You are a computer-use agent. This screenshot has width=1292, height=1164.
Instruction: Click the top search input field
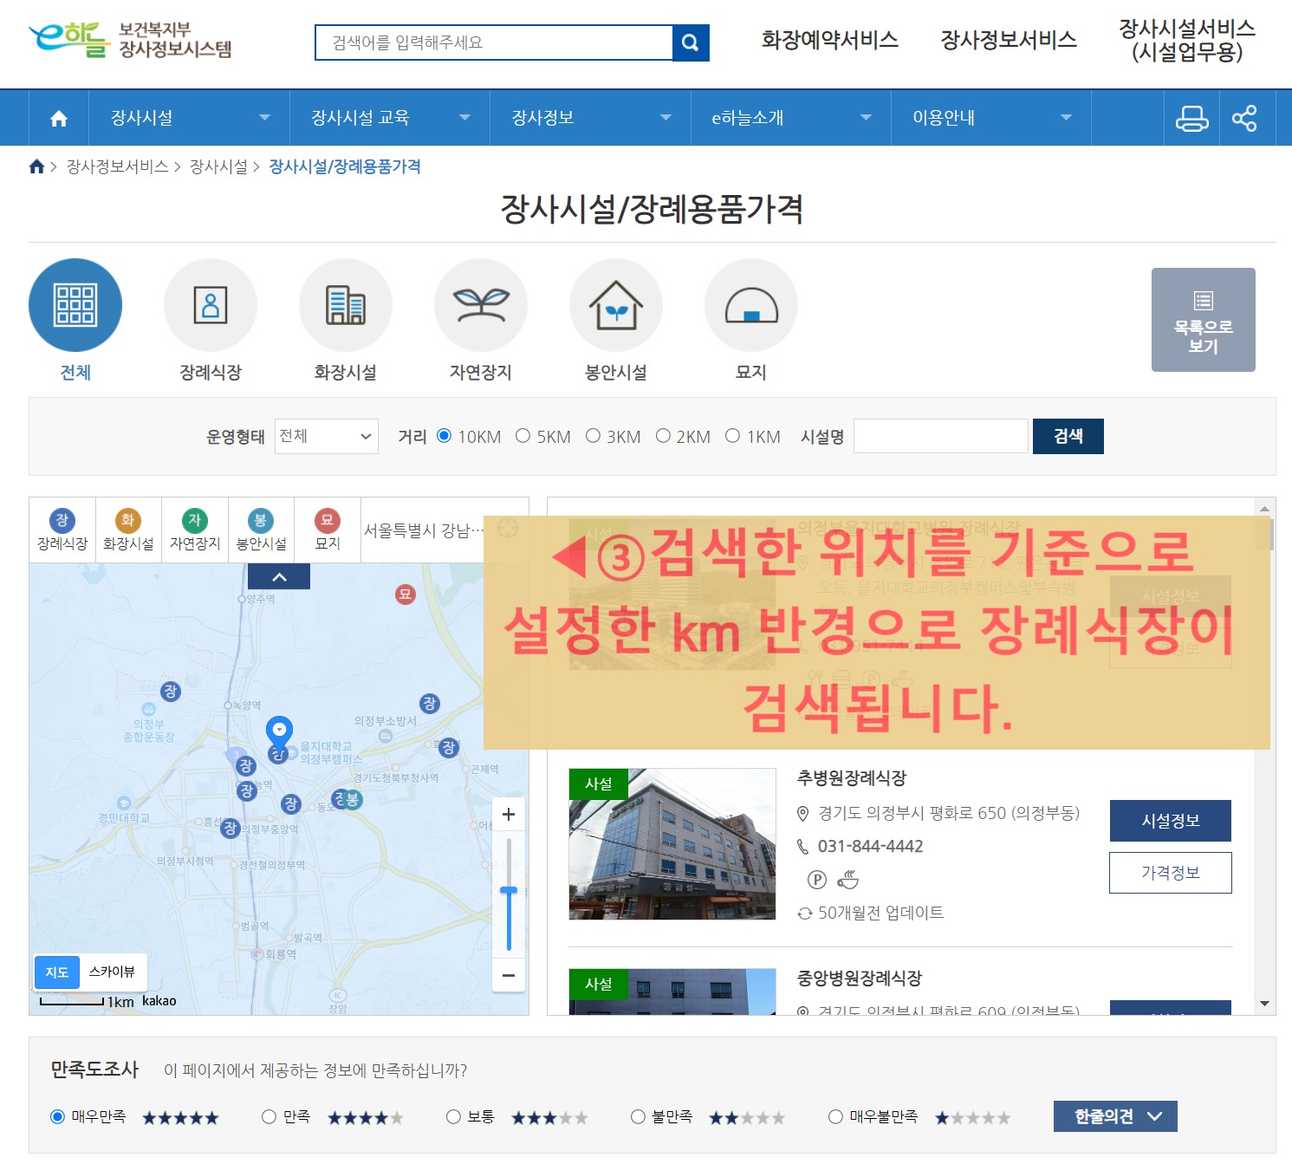tap(494, 42)
